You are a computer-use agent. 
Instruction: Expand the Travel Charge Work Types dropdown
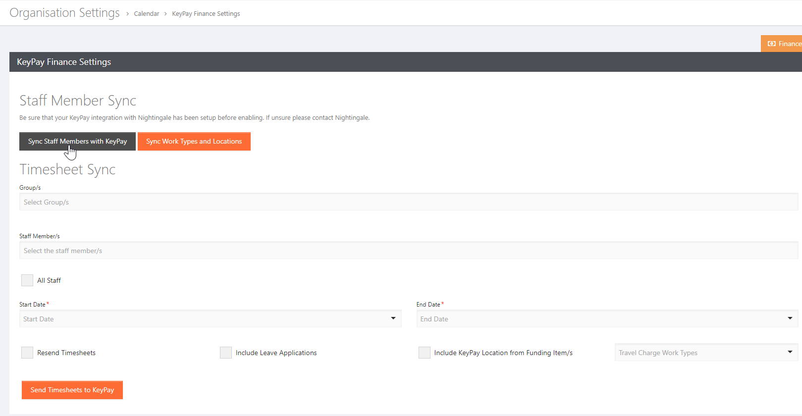coord(790,352)
